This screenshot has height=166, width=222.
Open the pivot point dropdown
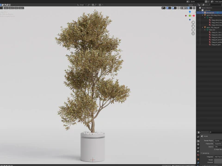(89, 5)
